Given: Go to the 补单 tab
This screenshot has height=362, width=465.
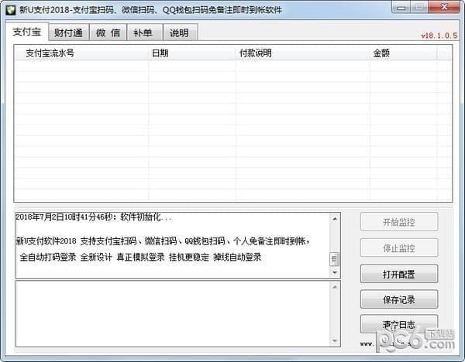Looking at the screenshot, I should click(x=143, y=33).
